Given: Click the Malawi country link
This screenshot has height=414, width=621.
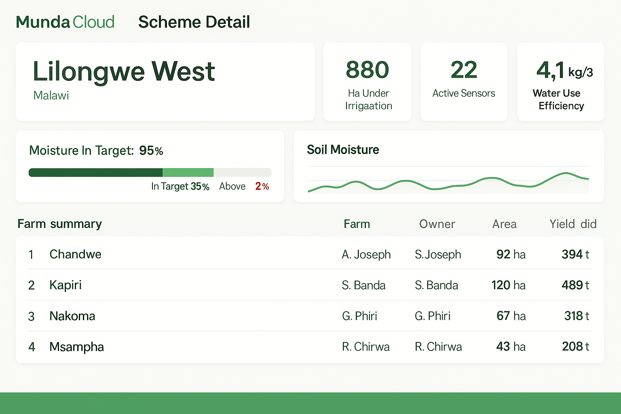Looking at the screenshot, I should 51,95.
